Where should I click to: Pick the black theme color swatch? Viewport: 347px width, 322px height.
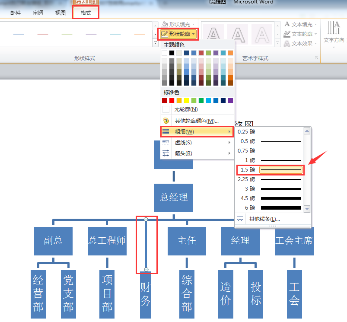tap(172, 53)
